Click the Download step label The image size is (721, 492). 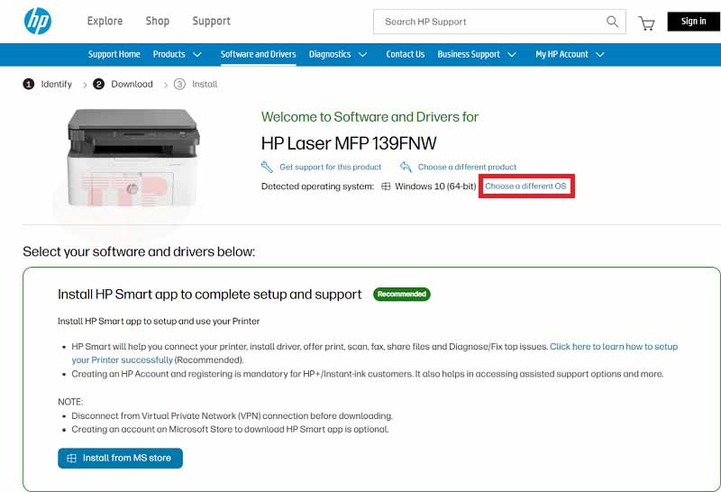click(132, 84)
